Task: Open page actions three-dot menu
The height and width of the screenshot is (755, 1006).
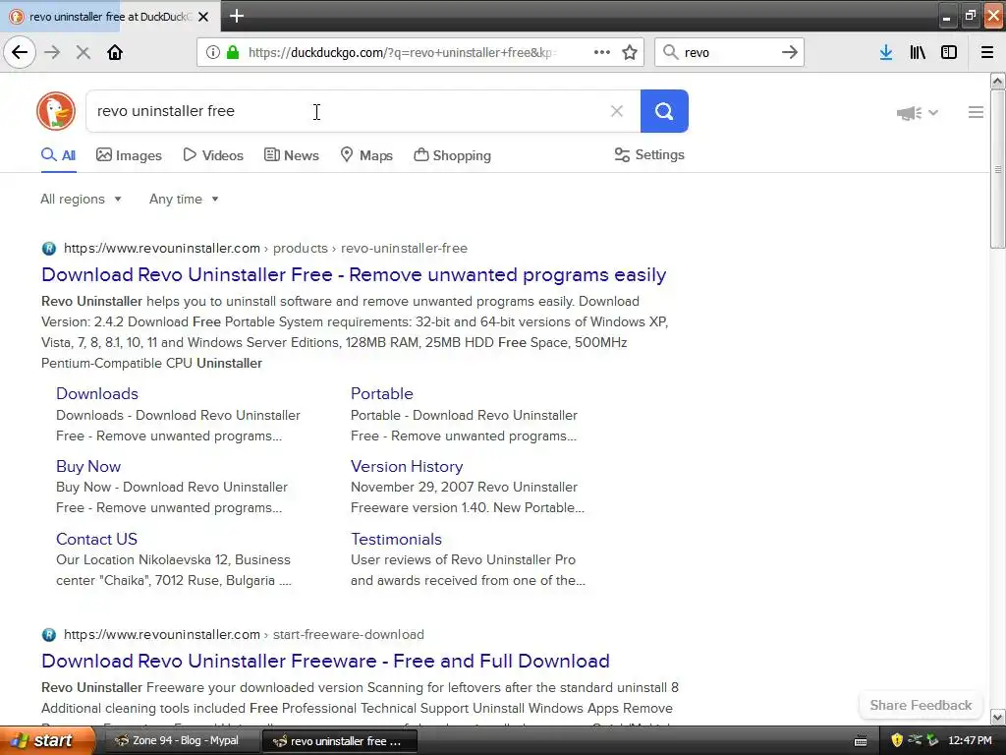Action: (x=602, y=53)
